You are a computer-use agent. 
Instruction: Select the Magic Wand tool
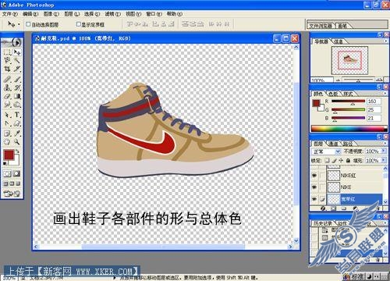17,60
